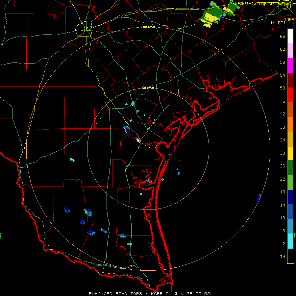Click the light green legend swatch

point(290,182)
